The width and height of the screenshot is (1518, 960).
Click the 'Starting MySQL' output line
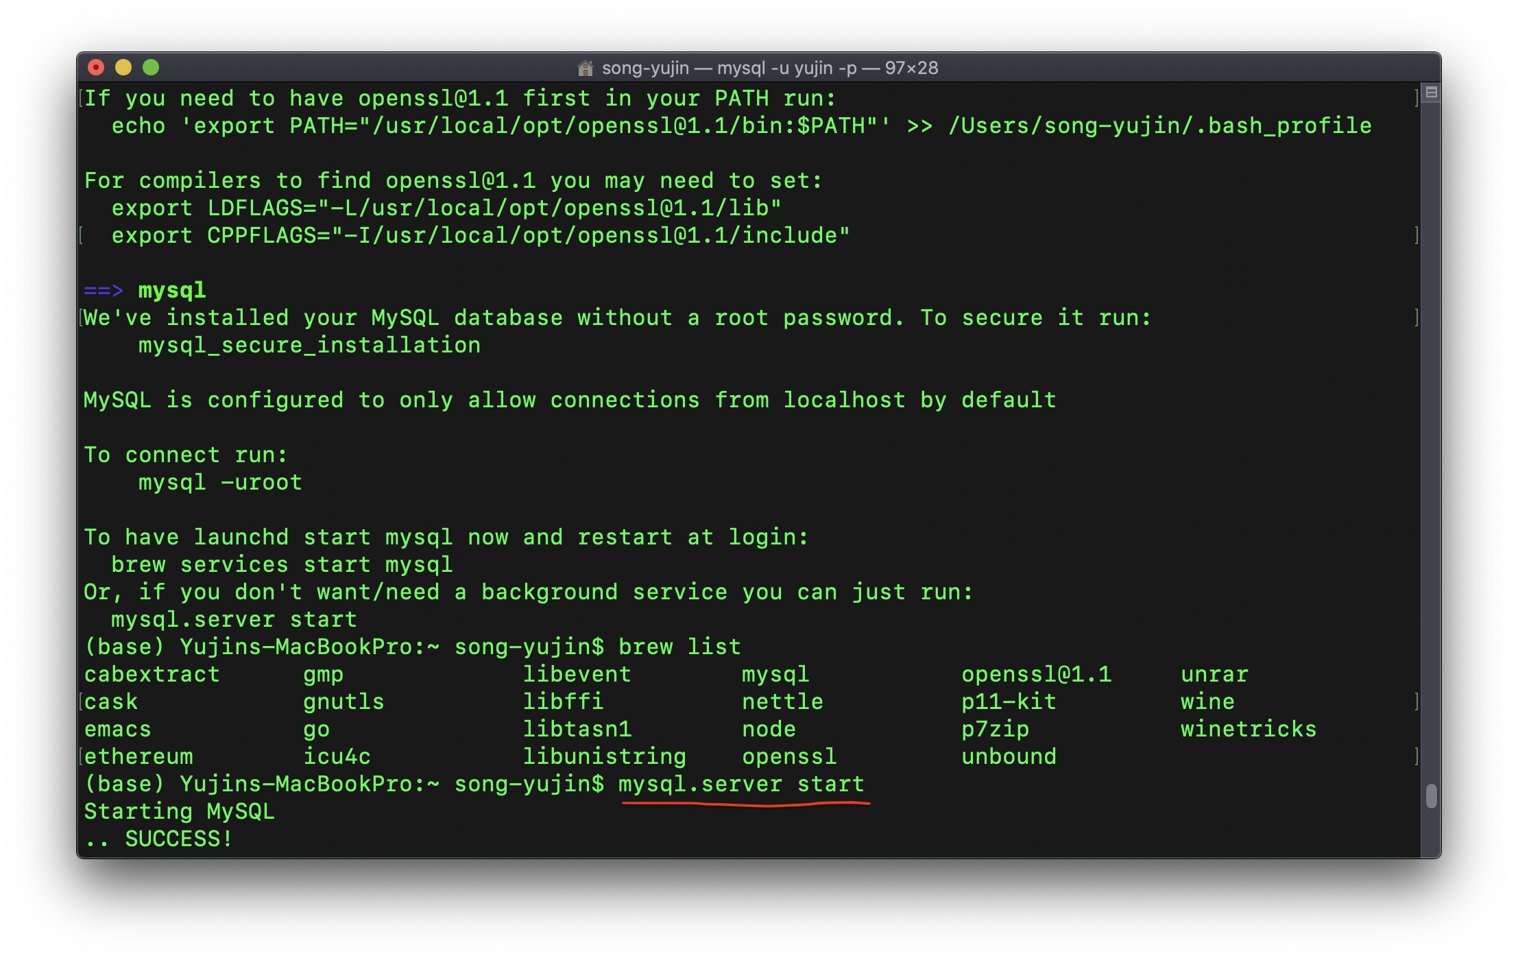179,812
